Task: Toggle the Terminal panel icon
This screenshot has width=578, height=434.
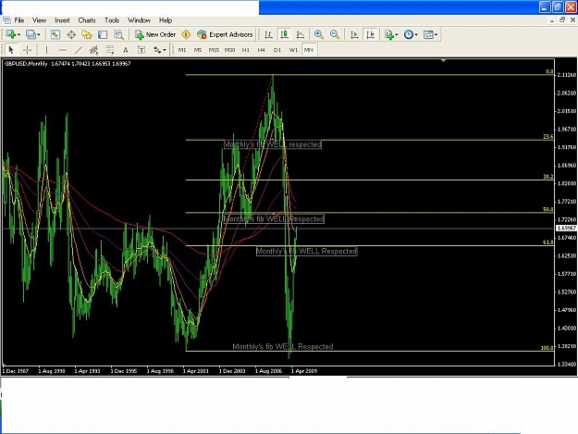Action: 103,34
